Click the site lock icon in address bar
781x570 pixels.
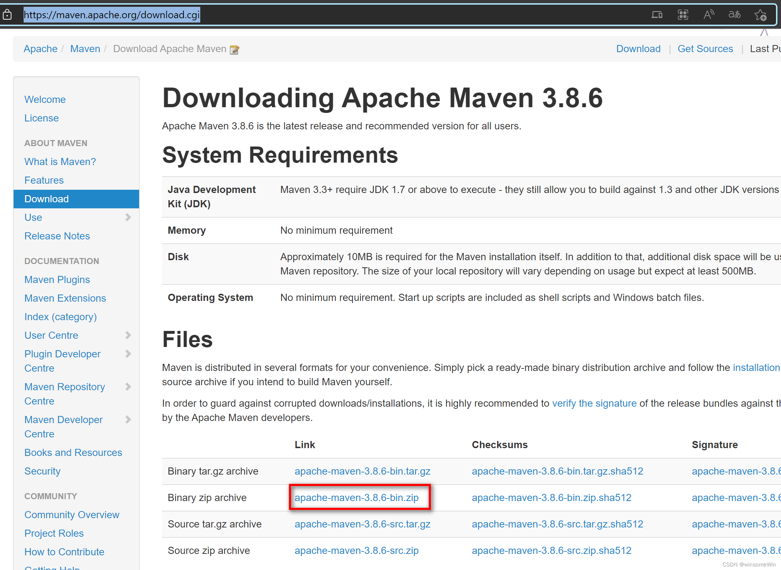[7, 15]
